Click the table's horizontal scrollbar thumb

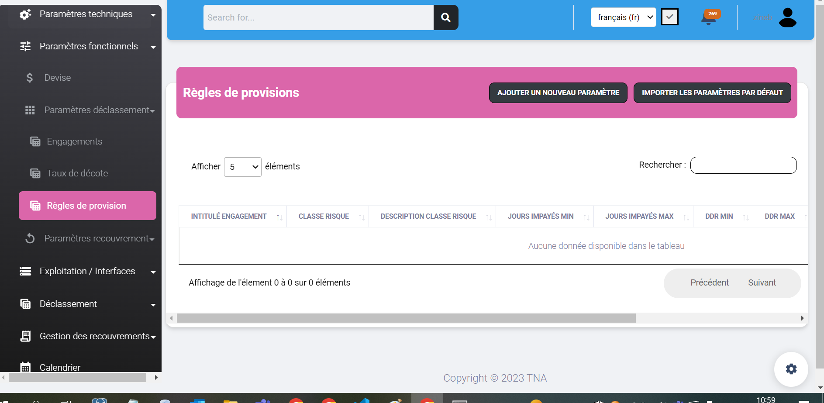tap(406, 318)
